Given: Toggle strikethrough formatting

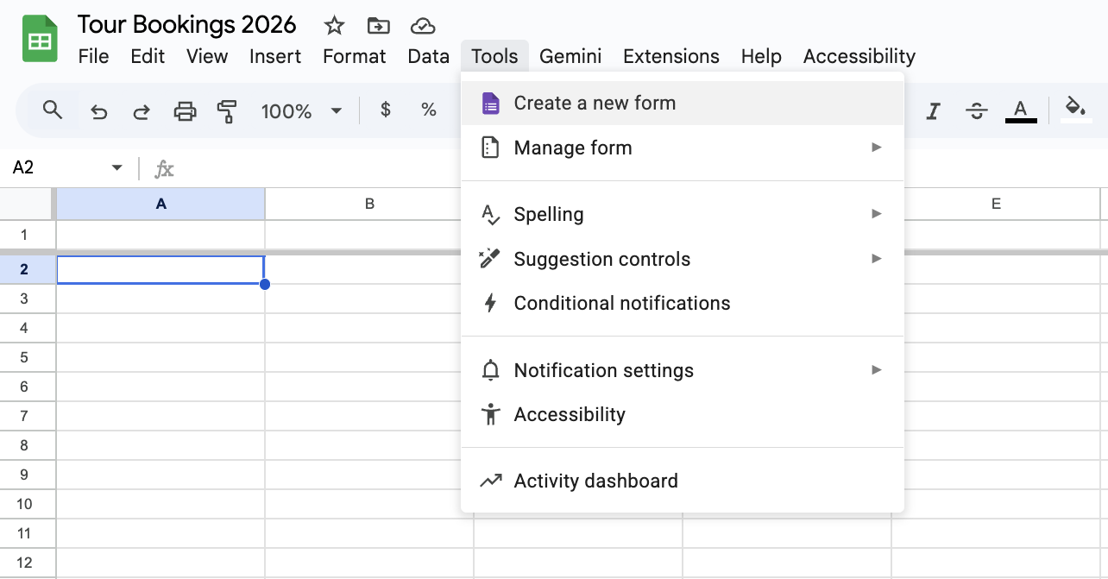Looking at the screenshot, I should coord(976,110).
